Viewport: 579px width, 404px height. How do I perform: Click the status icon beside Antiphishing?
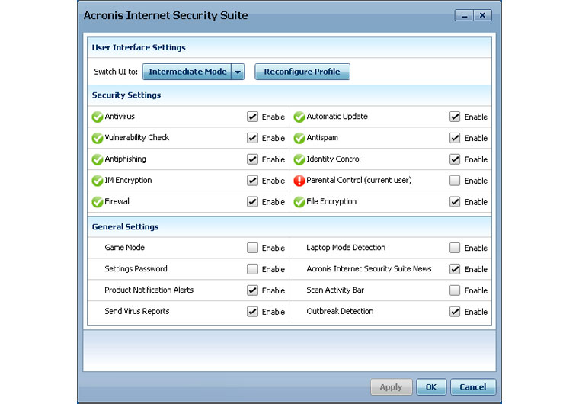click(x=97, y=159)
